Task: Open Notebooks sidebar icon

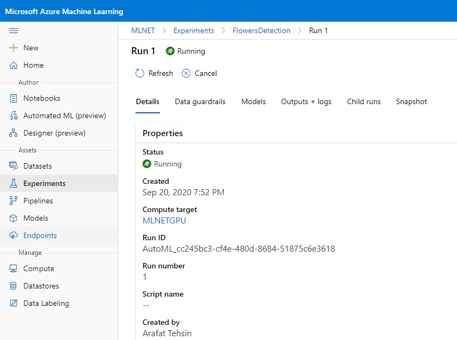Action: tap(14, 98)
